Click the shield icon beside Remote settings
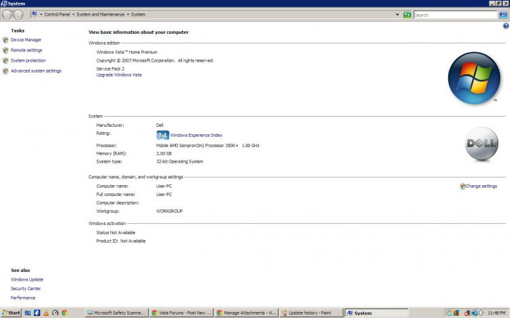510x318 pixels. click(5, 51)
